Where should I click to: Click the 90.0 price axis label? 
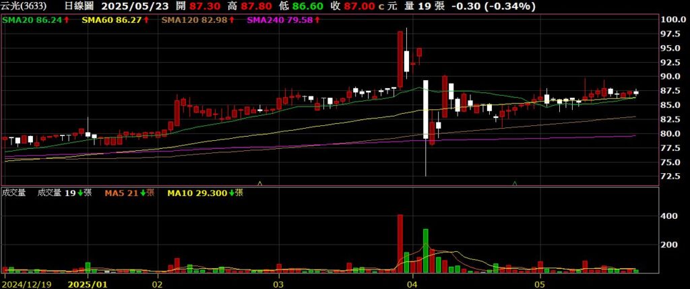coord(670,77)
